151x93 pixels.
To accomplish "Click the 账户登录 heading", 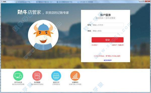I will [x=105, y=15].
